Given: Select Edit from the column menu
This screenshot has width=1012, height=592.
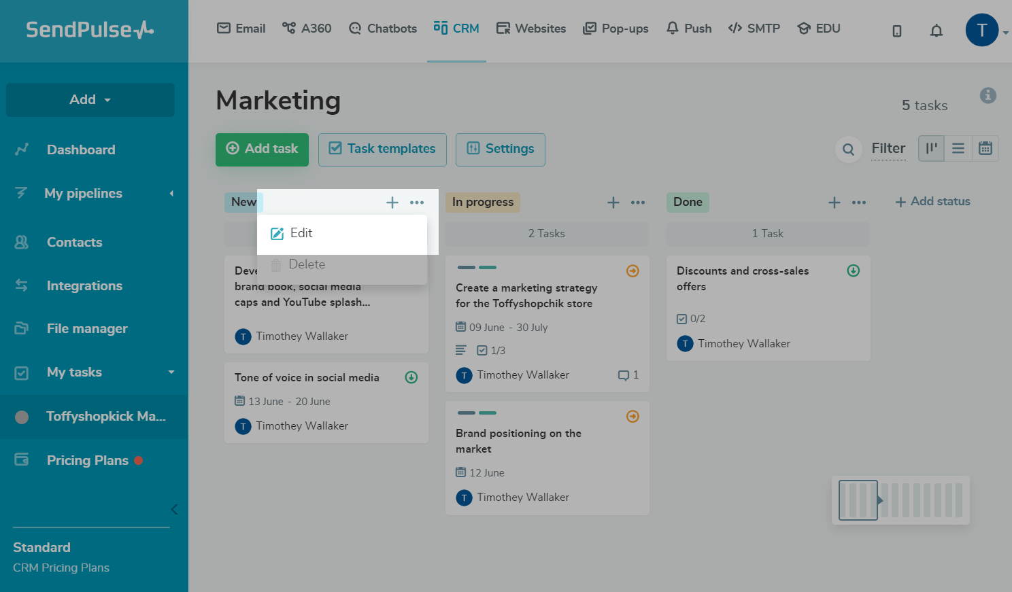Looking at the screenshot, I should tap(301, 233).
